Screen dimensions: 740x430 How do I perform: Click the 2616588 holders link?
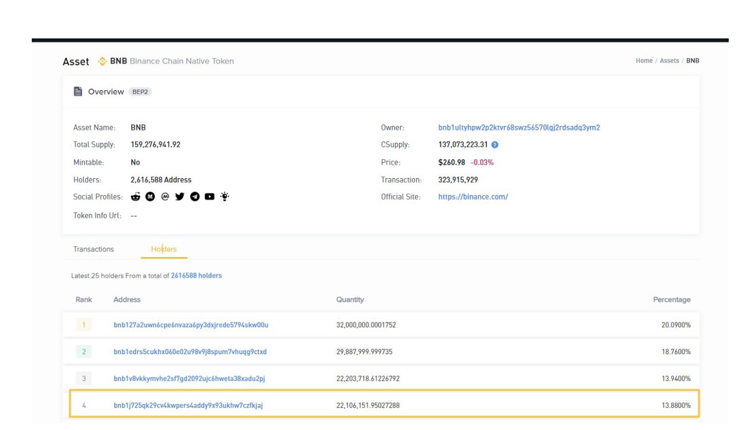point(196,275)
